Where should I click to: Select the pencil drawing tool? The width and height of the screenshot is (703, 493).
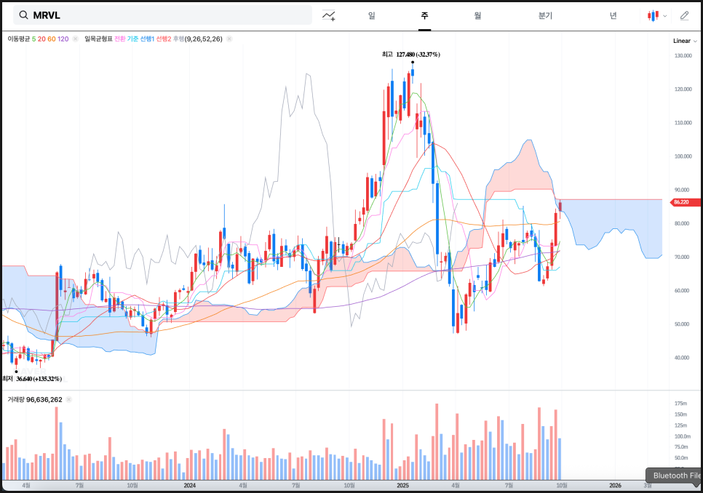(684, 15)
